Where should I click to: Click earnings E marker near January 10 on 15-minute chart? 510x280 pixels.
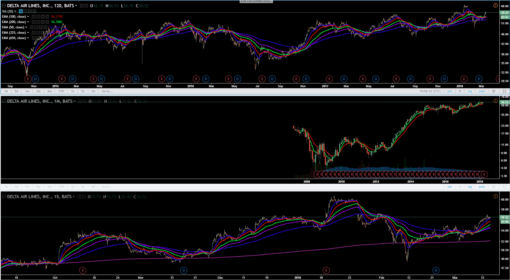coord(326,270)
